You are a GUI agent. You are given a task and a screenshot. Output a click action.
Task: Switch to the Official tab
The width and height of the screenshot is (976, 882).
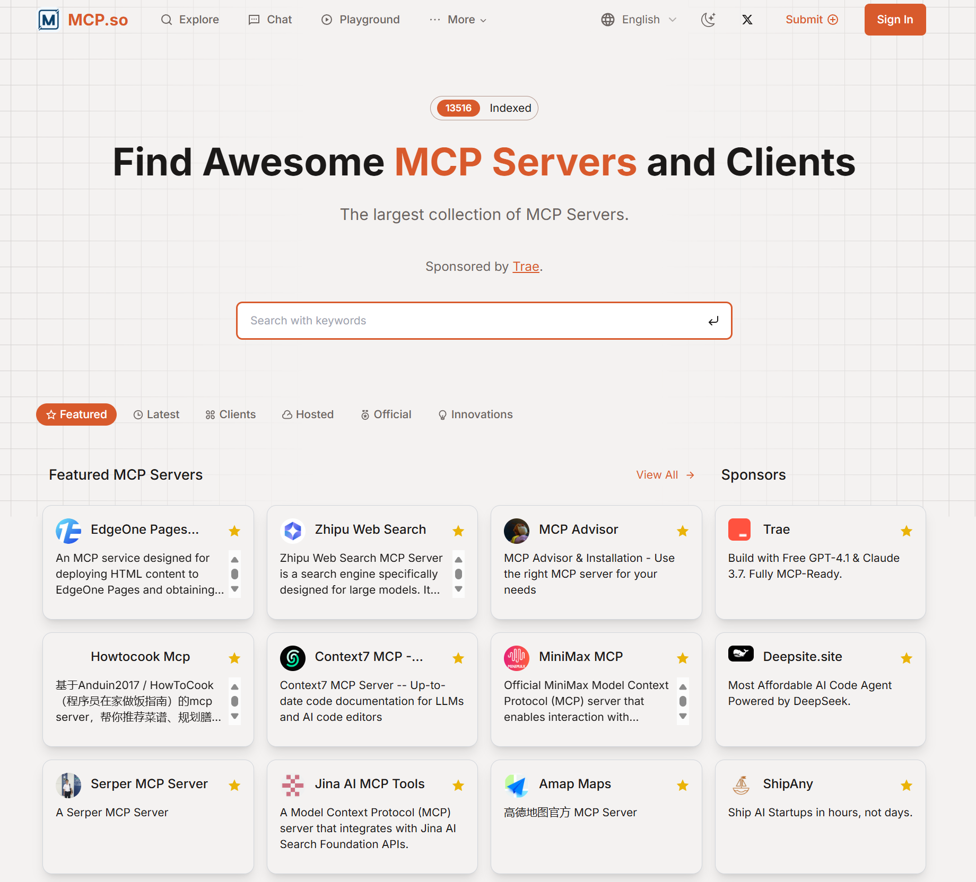(x=386, y=414)
